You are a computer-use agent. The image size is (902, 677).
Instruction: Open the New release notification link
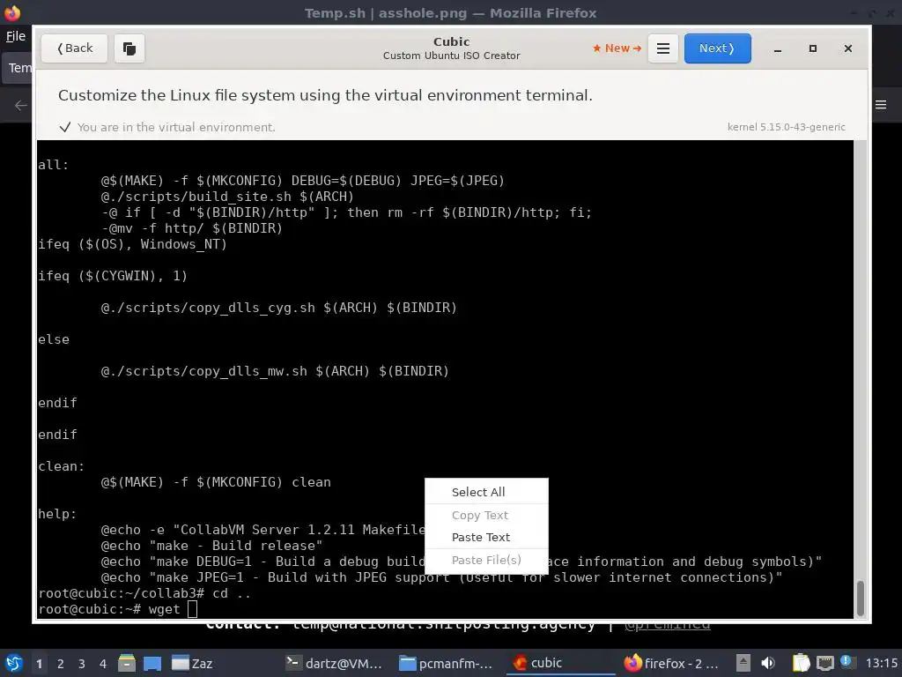click(x=617, y=48)
